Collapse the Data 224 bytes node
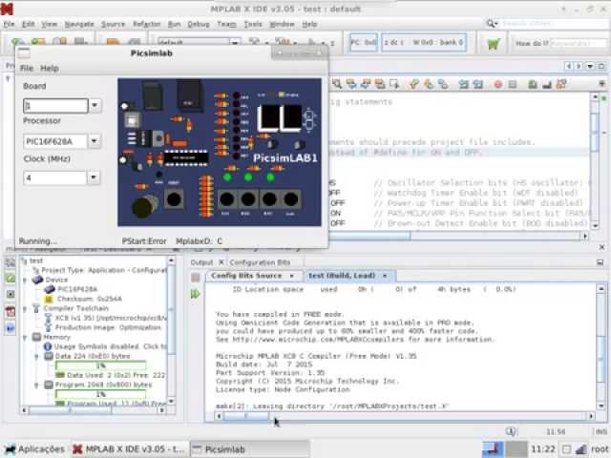Screen dimensions: 611x458 click(x=37, y=356)
